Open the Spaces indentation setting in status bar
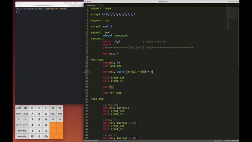Screen dimensions: 252x142 click(x=218, y=141)
